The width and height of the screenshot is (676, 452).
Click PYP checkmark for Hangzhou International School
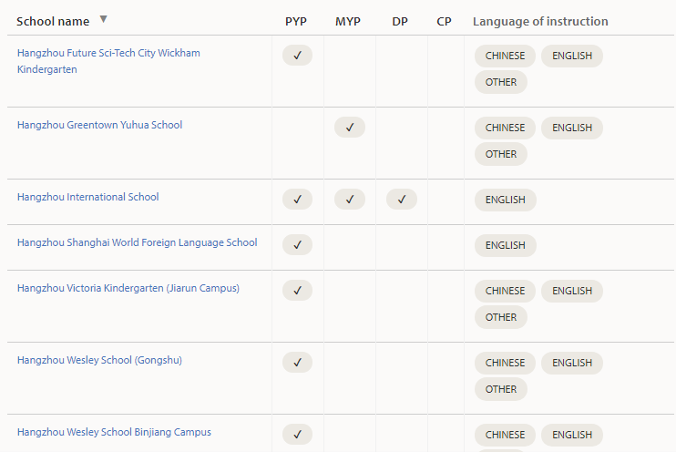[x=298, y=200]
